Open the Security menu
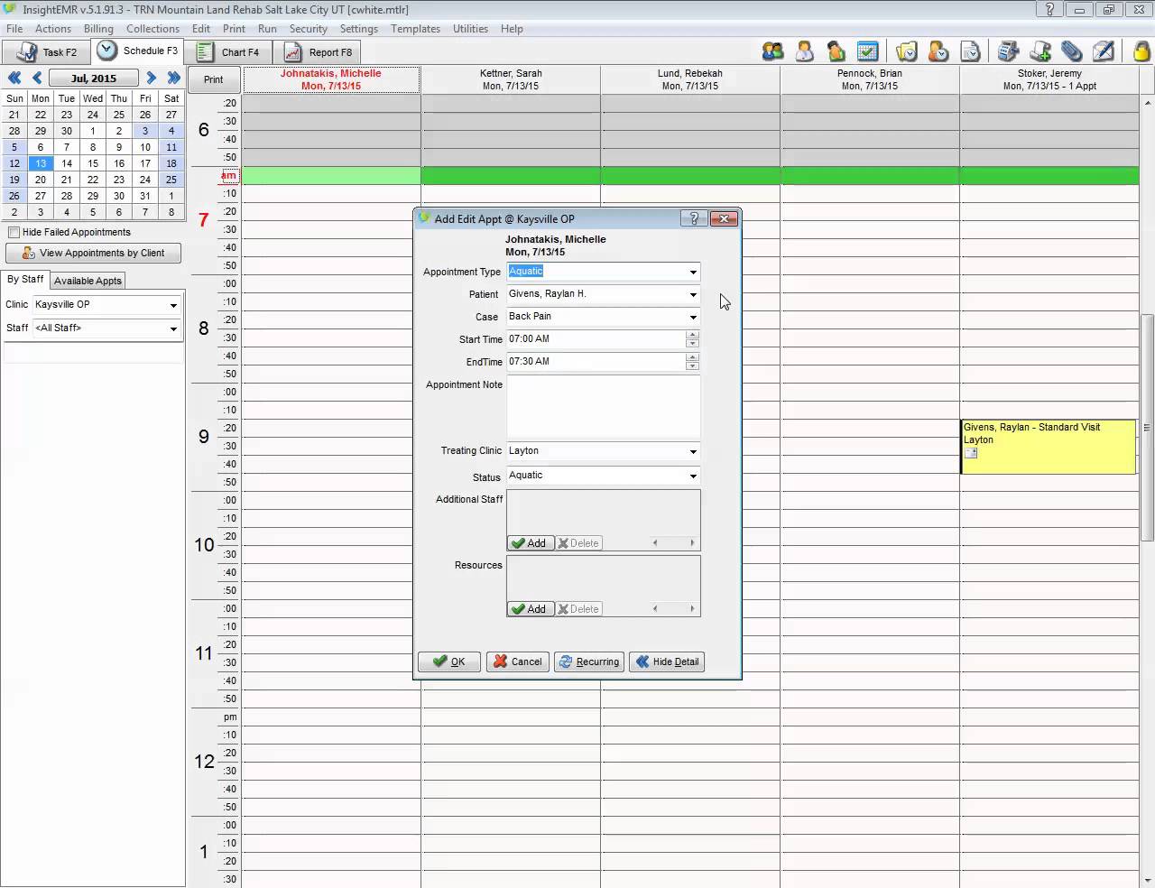The width and height of the screenshot is (1155, 888). (308, 29)
